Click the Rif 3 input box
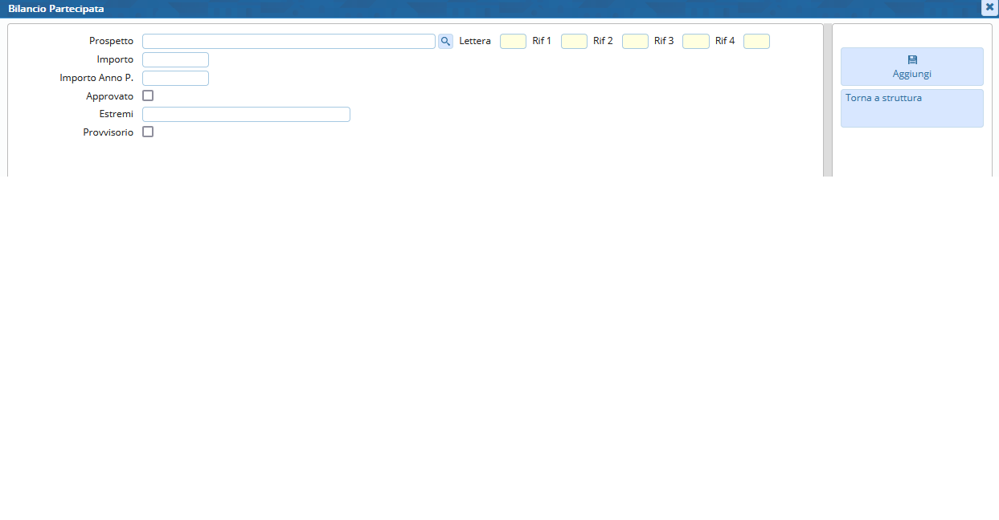 [695, 41]
